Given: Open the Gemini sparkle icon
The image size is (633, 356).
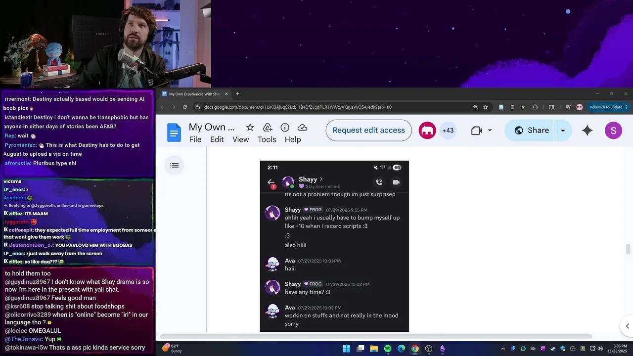Looking at the screenshot, I should point(587,131).
